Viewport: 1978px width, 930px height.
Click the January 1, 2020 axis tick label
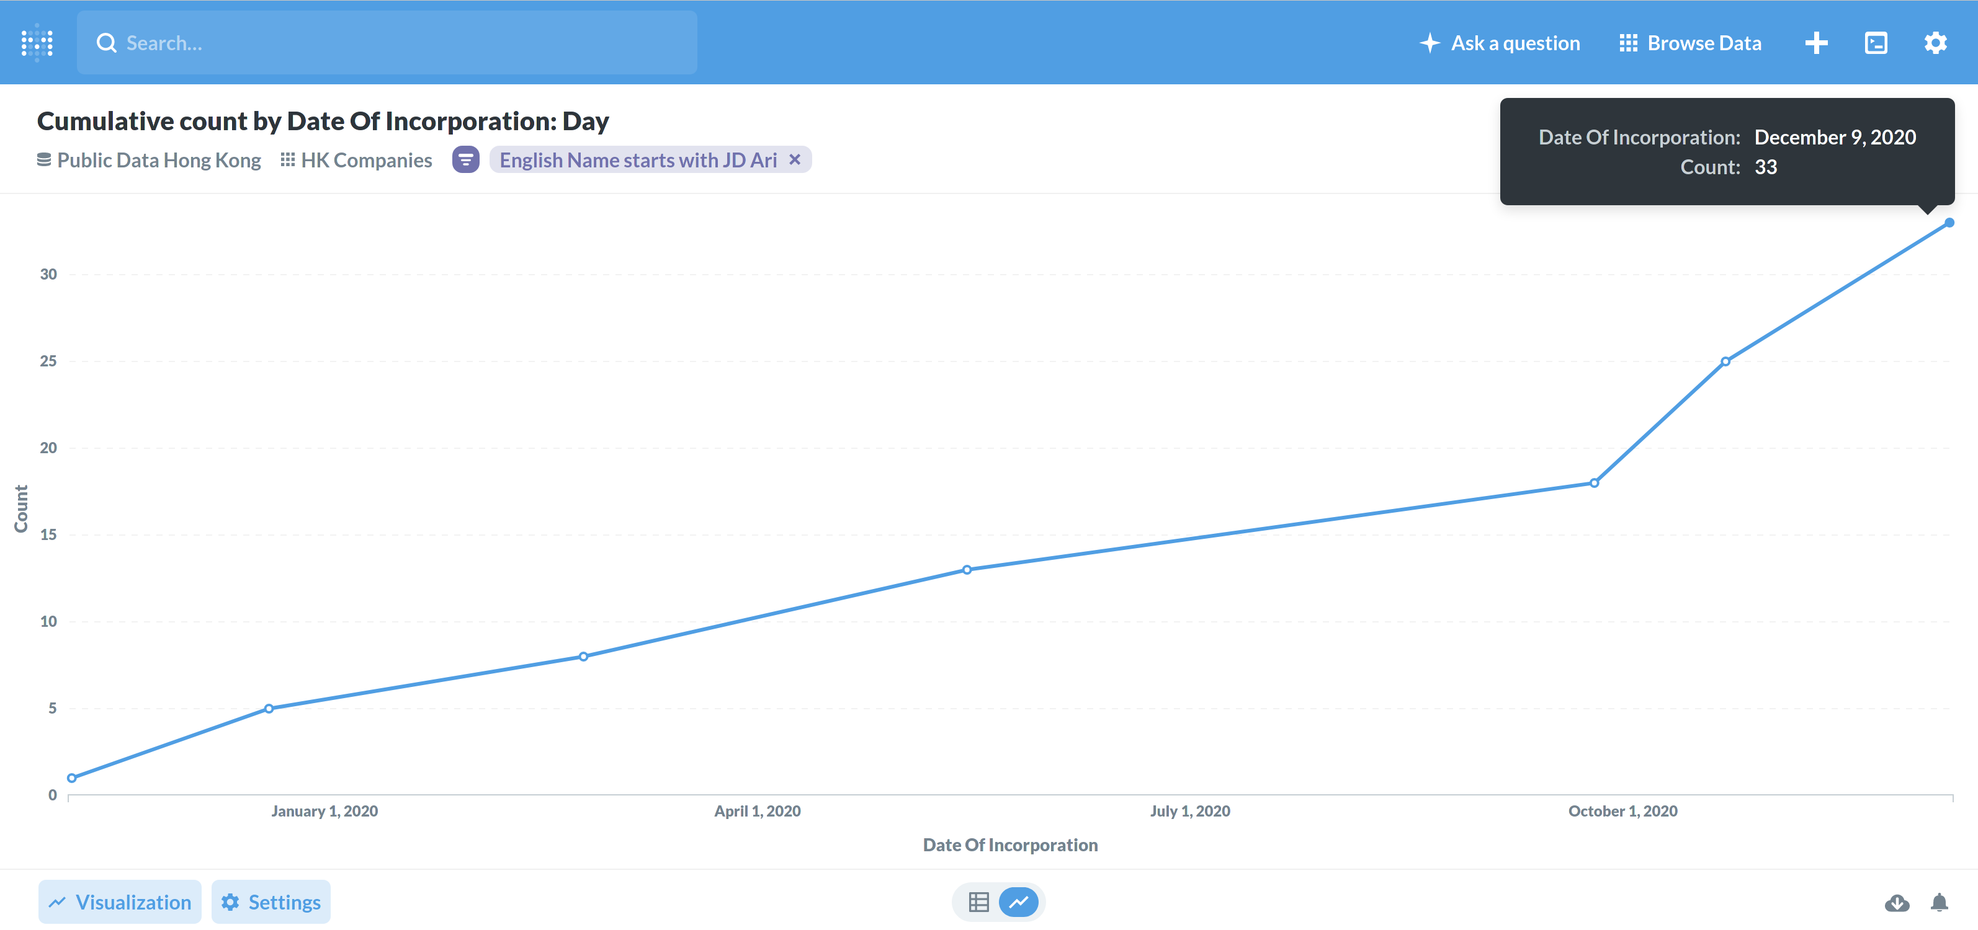click(x=324, y=811)
